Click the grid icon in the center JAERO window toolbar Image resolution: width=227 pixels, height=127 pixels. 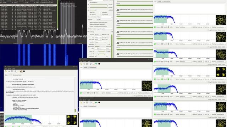click(87, 64)
